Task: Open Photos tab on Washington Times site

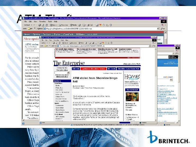Action: [x=57, y=34]
